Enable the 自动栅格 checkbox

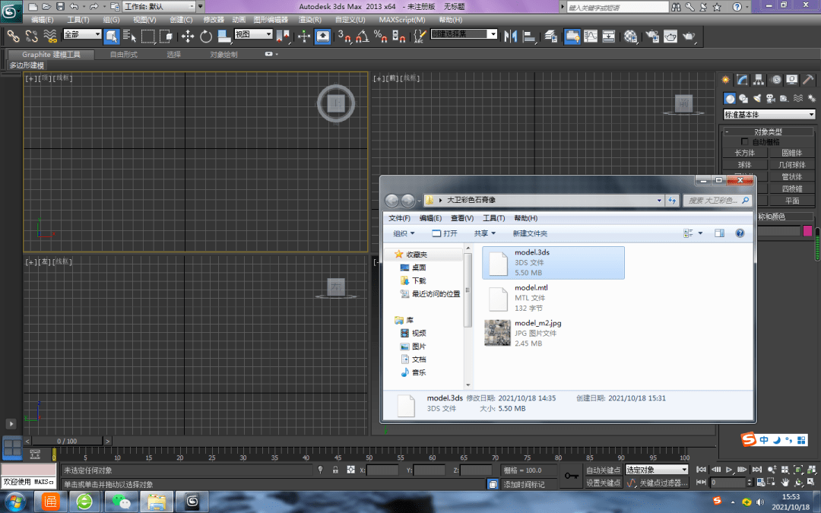(x=744, y=142)
